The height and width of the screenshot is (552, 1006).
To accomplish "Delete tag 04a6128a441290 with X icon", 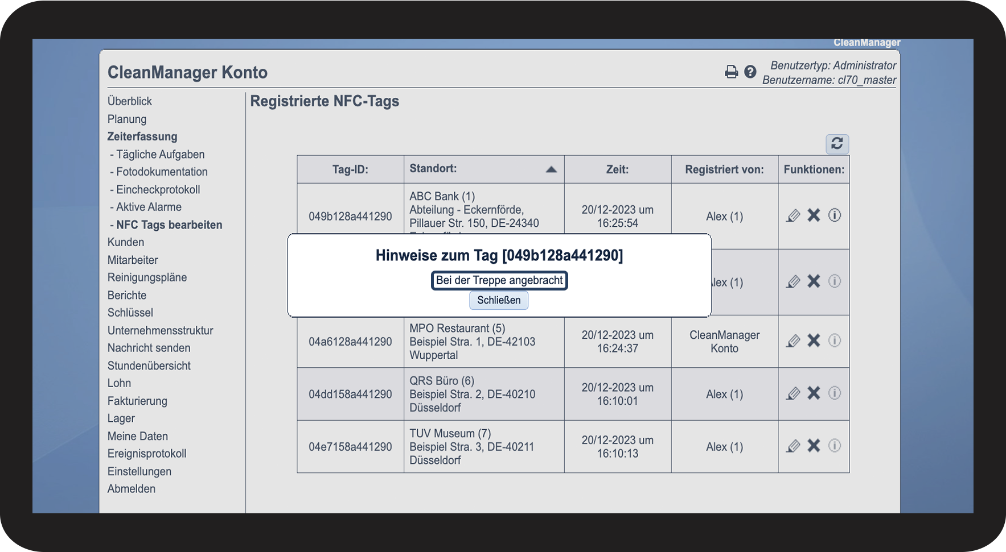I will coord(814,341).
